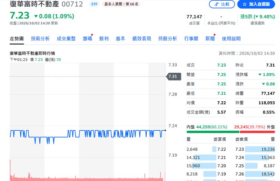Click the 77,147 成交量 value at top
Image resolution: width=280 pixels, height=181 pixels.
(x=194, y=16)
